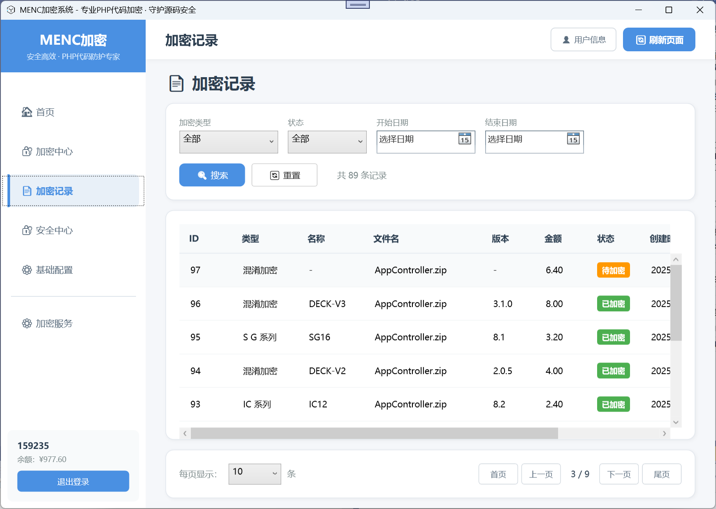716x509 pixels.
Task: Click 下一页 pagination button
Action: [619, 474]
